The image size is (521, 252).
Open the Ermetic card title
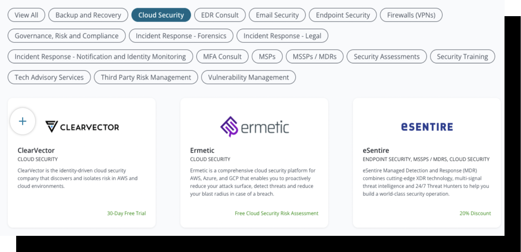click(x=202, y=150)
